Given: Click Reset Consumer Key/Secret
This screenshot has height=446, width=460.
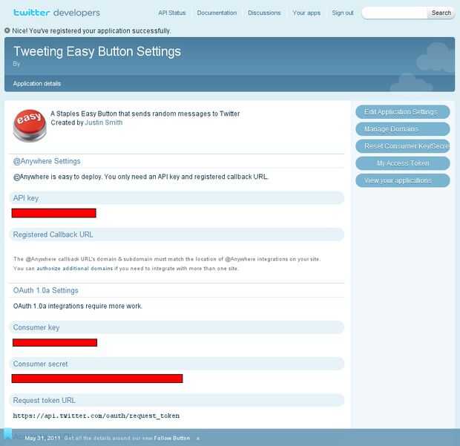Looking at the screenshot, I should (x=402, y=146).
